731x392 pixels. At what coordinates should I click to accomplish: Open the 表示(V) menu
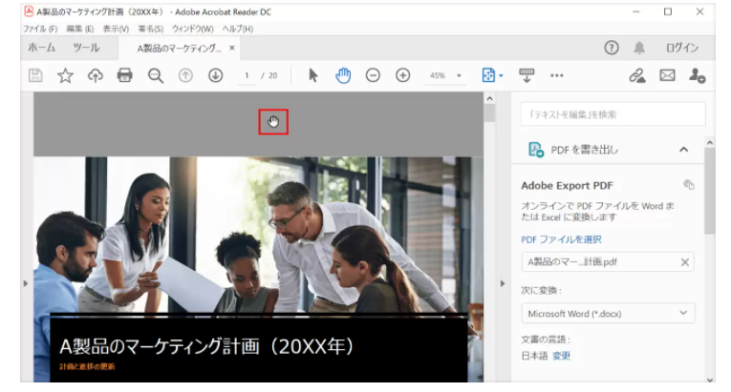(x=116, y=30)
